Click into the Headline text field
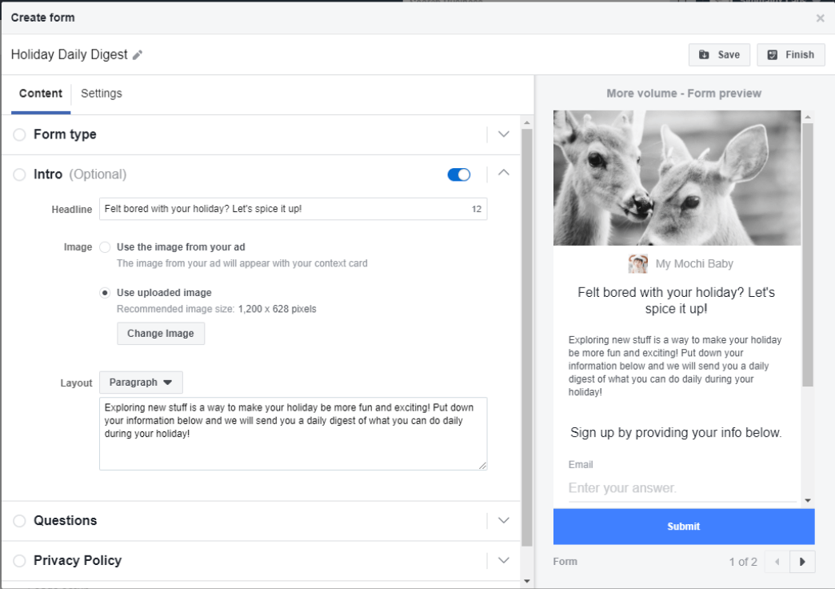This screenshot has height=589, width=835. pos(293,209)
